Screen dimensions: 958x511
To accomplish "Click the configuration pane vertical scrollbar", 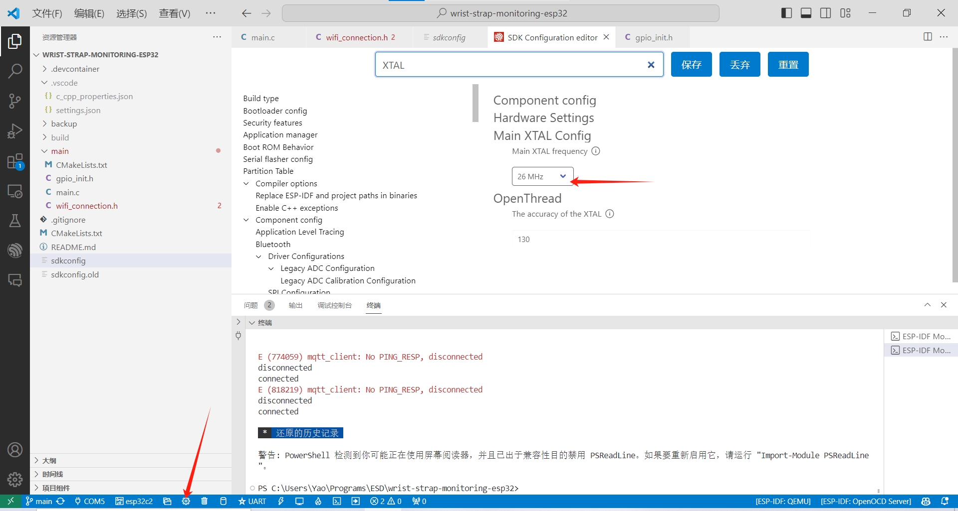I will tap(955, 164).
